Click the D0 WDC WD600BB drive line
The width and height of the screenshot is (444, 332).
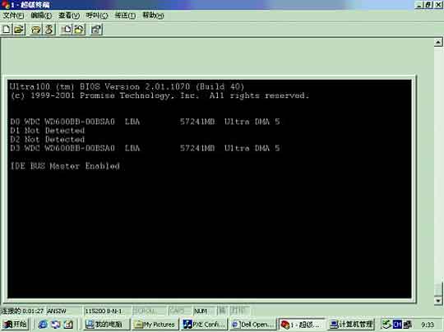[x=145, y=122]
